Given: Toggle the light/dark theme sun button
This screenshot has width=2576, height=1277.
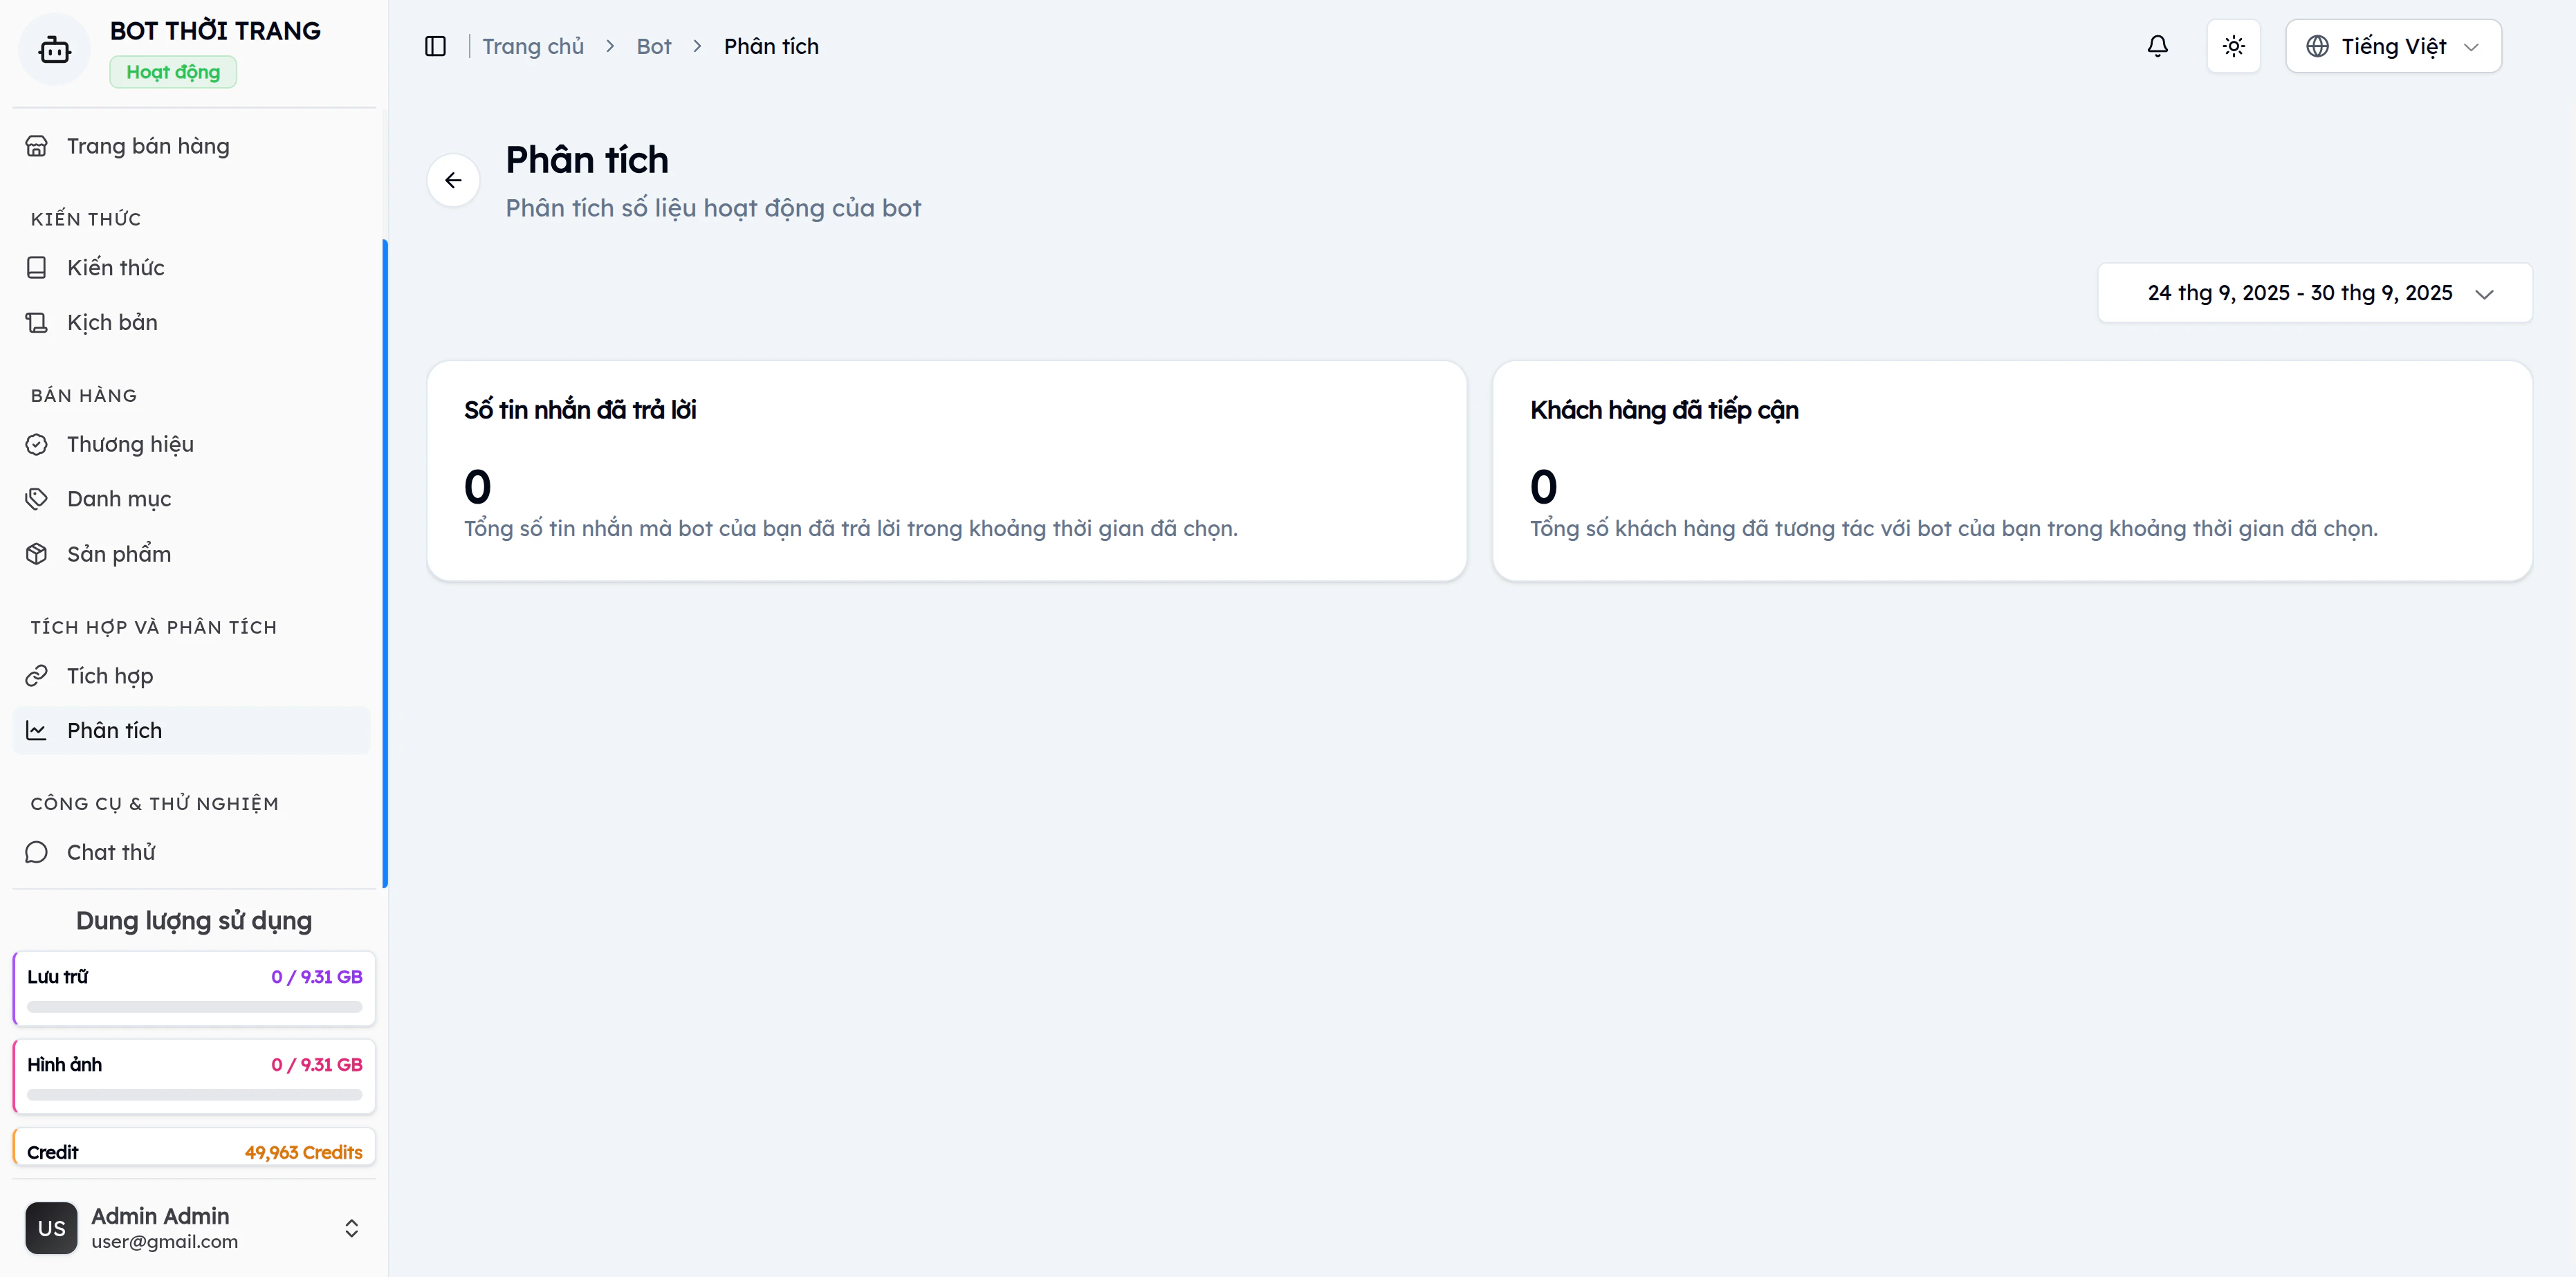Looking at the screenshot, I should click(x=2233, y=46).
